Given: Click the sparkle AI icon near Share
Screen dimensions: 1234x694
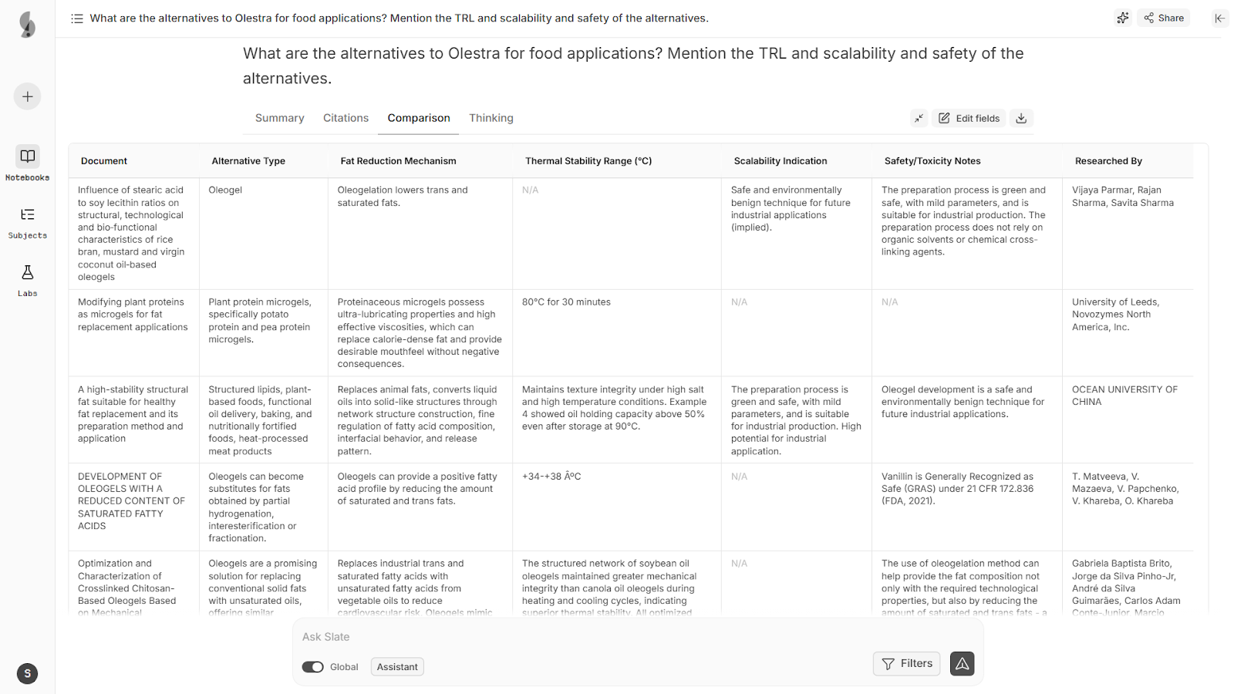Looking at the screenshot, I should pyautogui.click(x=1123, y=18).
